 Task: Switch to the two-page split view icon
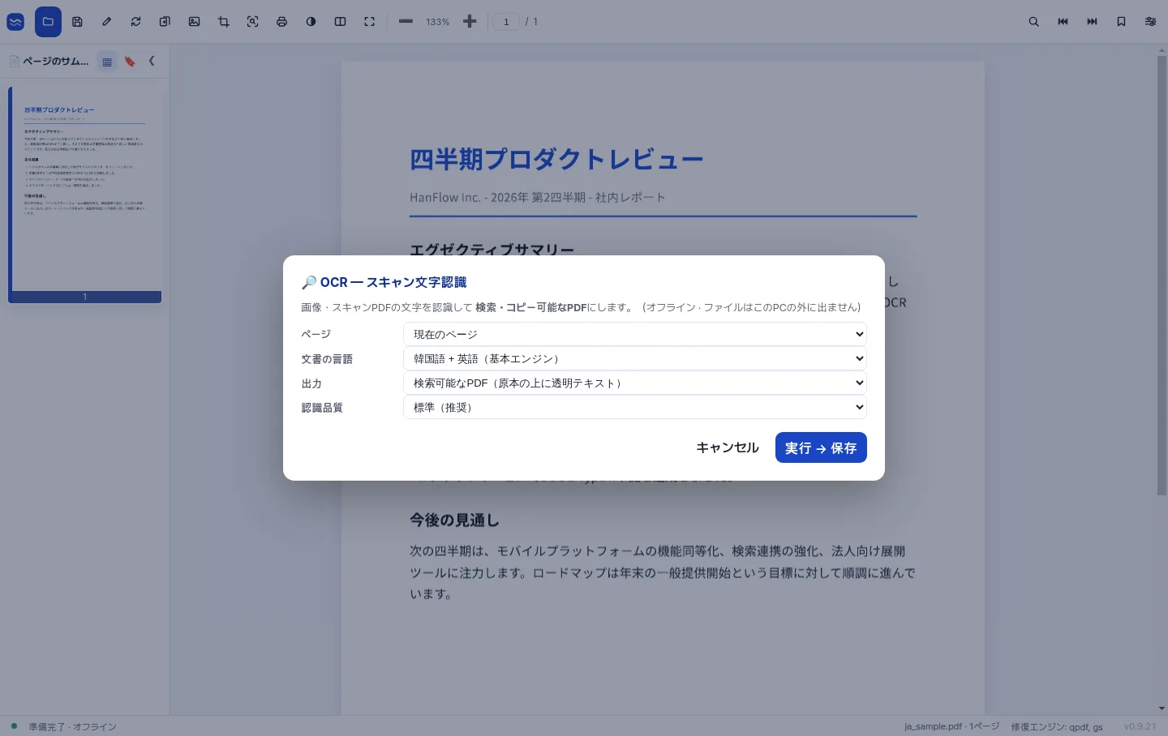(340, 22)
